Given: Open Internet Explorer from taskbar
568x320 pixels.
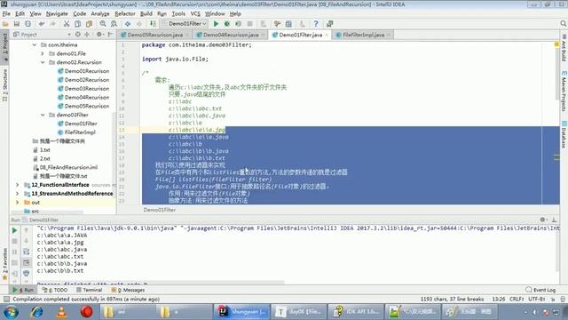Looking at the screenshot, I should (x=36, y=312).
